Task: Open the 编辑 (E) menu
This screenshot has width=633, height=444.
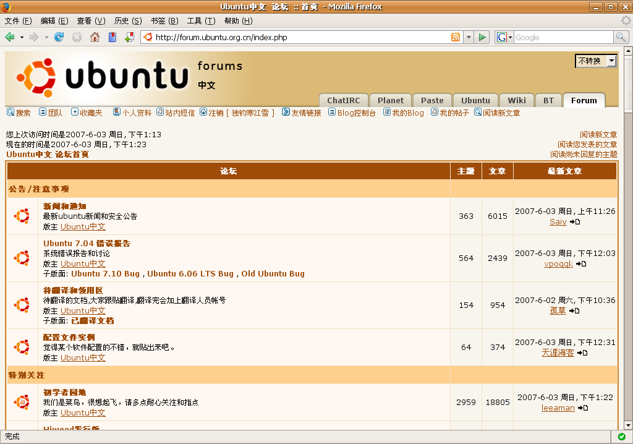Action: [x=54, y=21]
